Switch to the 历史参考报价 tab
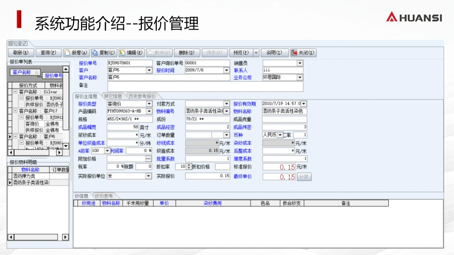This screenshot has width=454, height=255. pyautogui.click(x=141, y=96)
